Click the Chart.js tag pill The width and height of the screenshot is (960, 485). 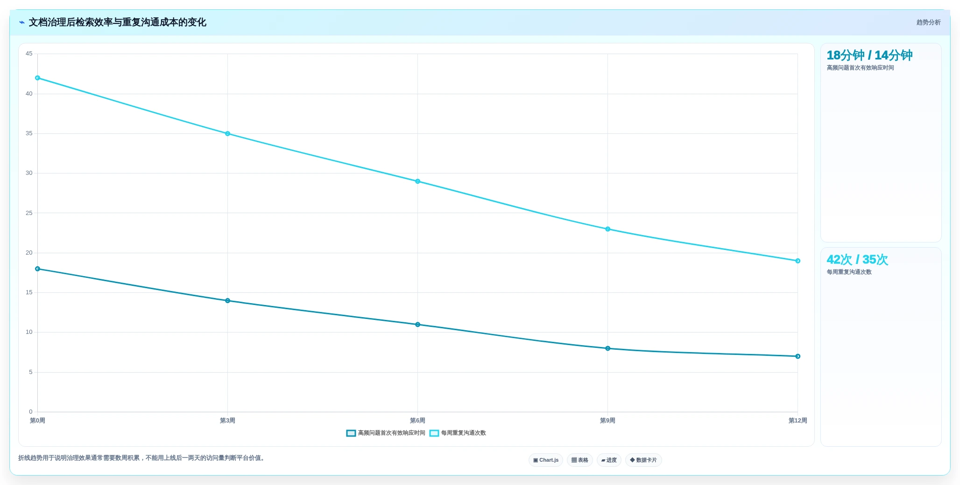pos(546,460)
